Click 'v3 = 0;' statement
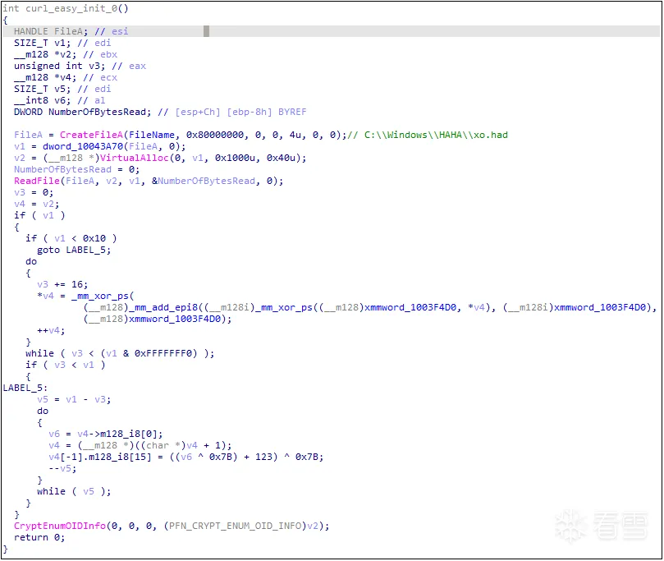Screen dimensions: 664x561 (34, 192)
